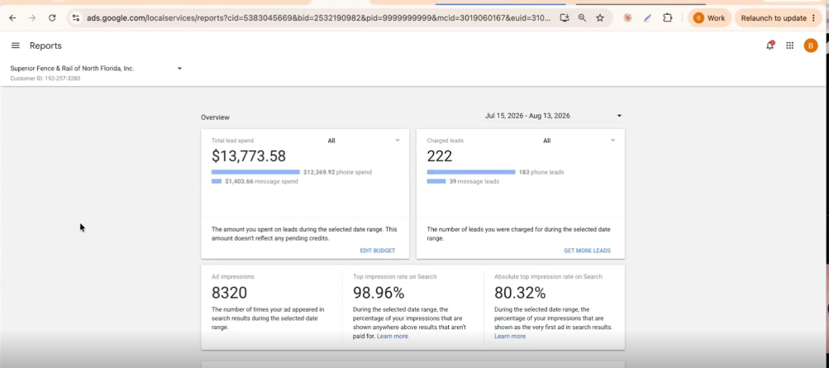Click the browser forward arrow

(32, 18)
